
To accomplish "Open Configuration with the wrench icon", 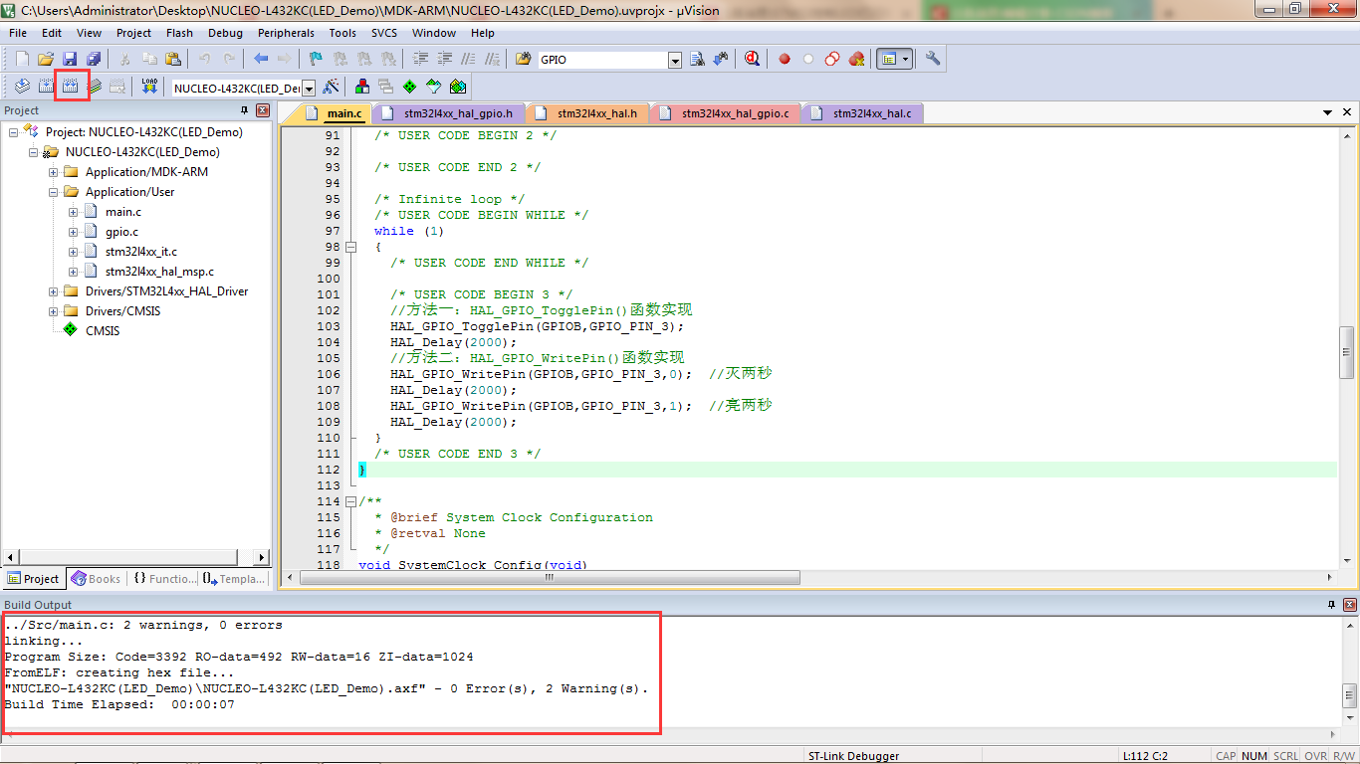I will (x=933, y=60).
